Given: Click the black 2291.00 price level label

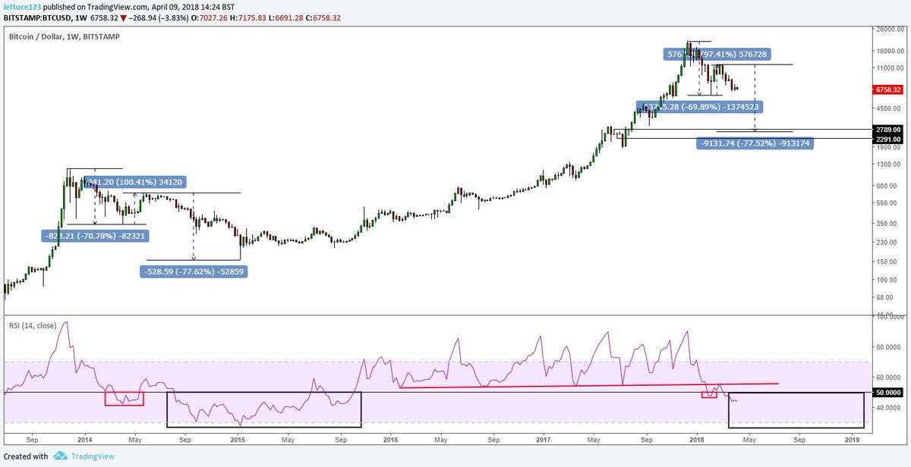Looking at the screenshot, I should coord(888,139).
